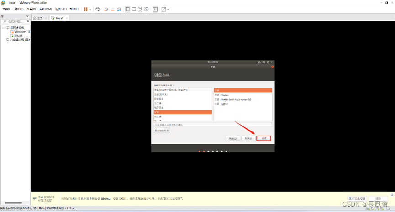The image size is (395, 212).
Task: Click the stretch guest display icon
Action: pyautogui.click(x=164, y=9)
